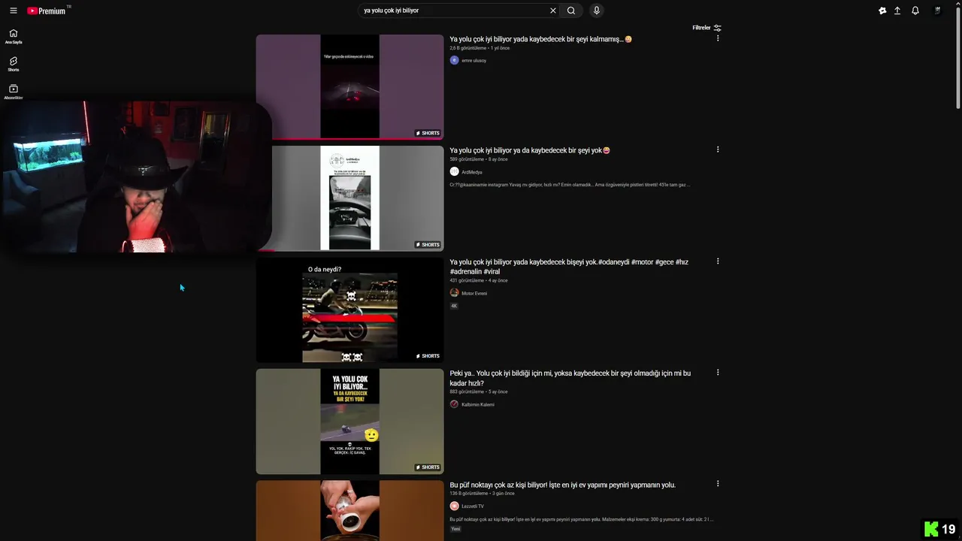This screenshot has height=541, width=962.
Task: Play the 'YA YOLU ÇOK İYİ BİLİYOR' thumbnail
Action: (349, 422)
